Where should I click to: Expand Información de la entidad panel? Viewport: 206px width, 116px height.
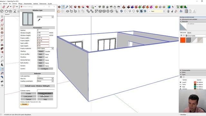[x=192, y=19]
